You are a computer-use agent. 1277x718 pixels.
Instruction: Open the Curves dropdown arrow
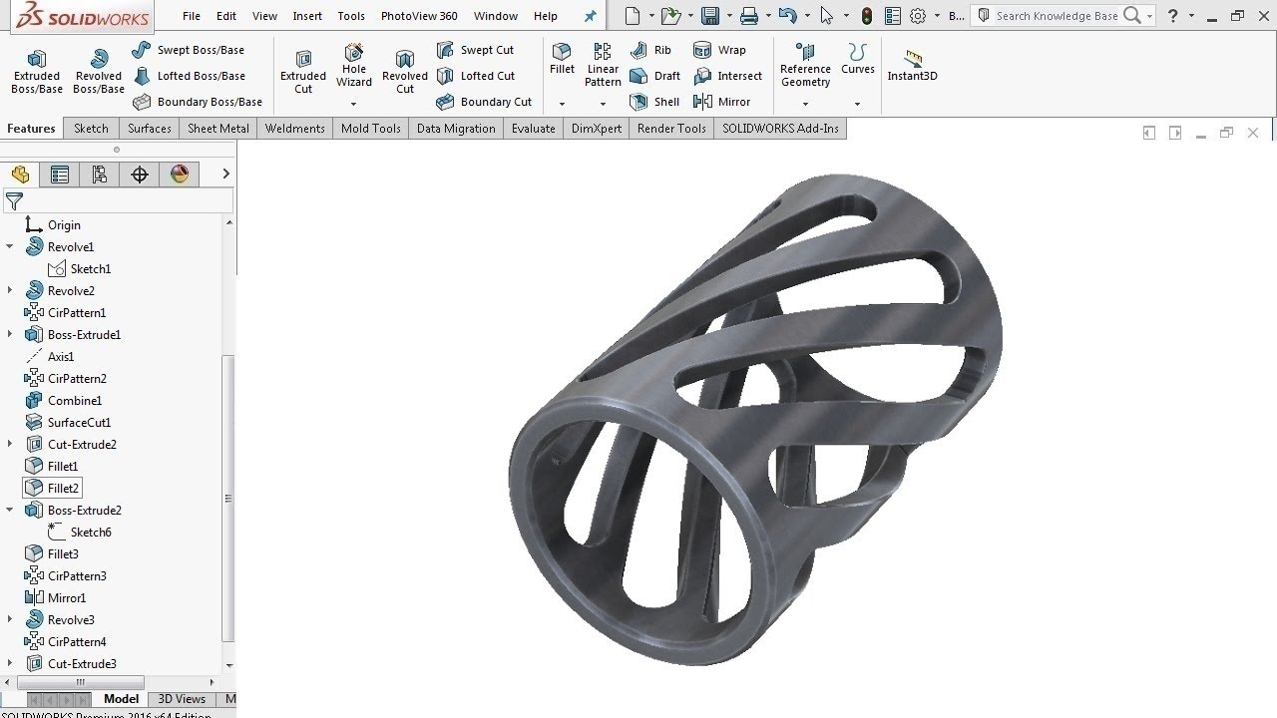click(857, 104)
